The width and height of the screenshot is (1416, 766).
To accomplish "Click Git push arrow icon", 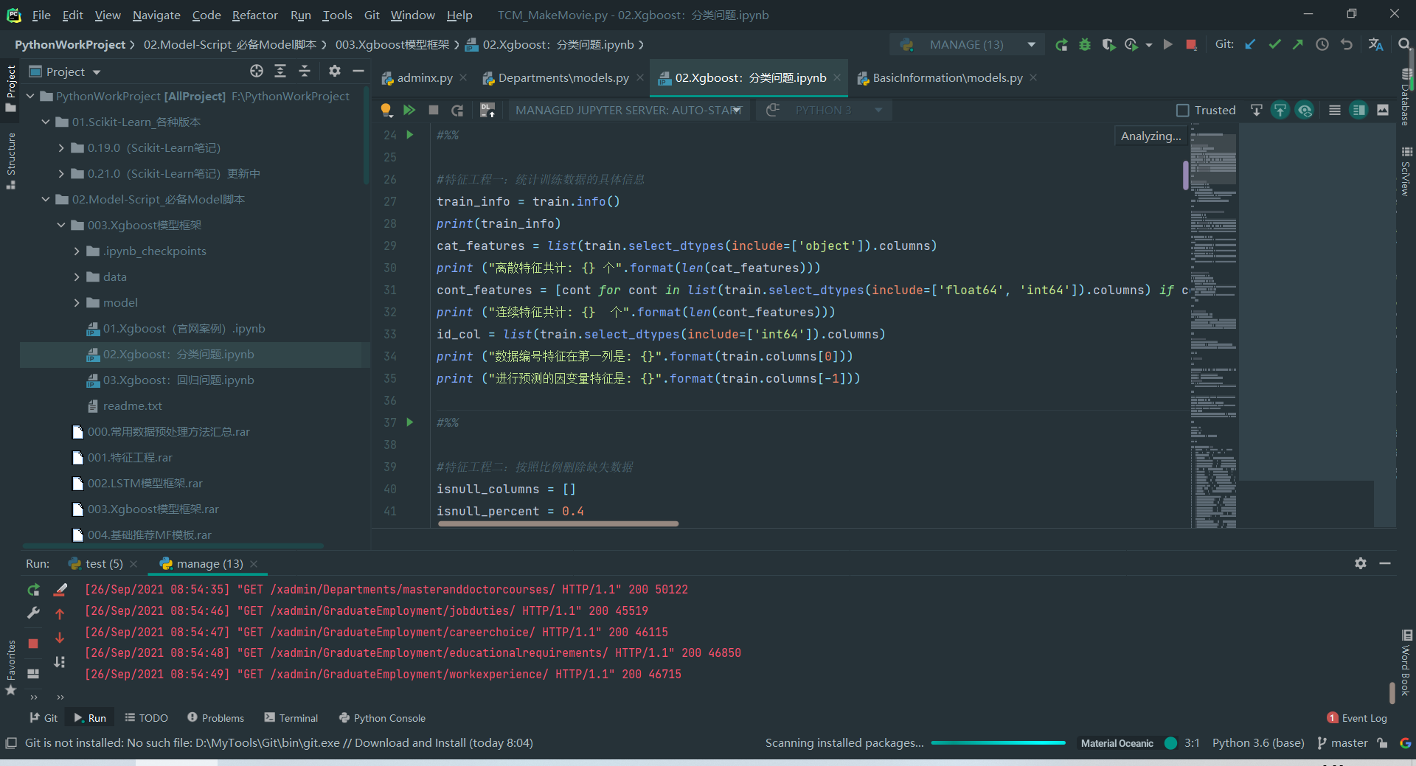I will tap(1298, 45).
